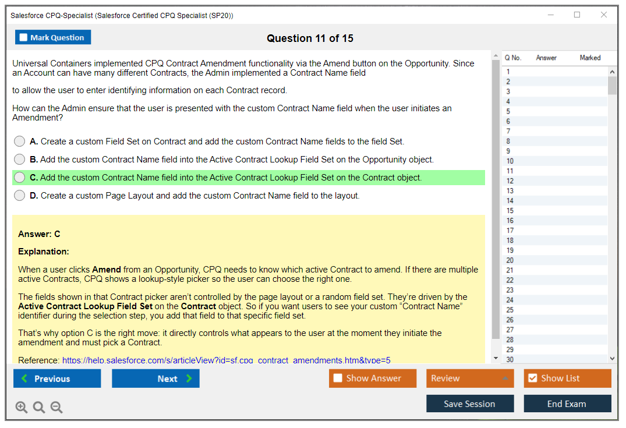This screenshot has width=626, height=428.
Task: Click the reset zoom magnifier icon
Action: [39, 407]
